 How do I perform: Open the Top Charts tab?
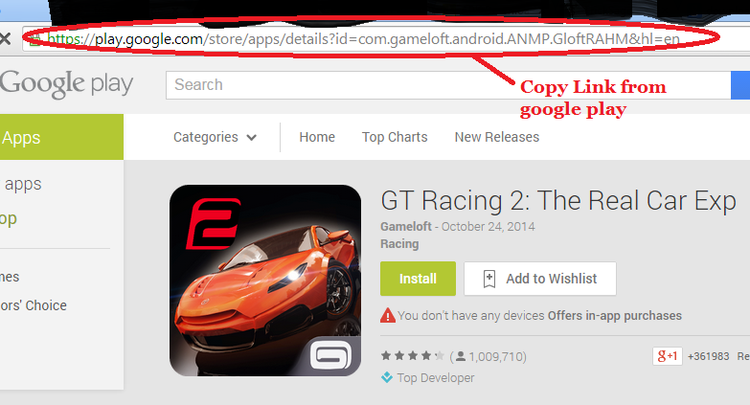pyautogui.click(x=395, y=137)
